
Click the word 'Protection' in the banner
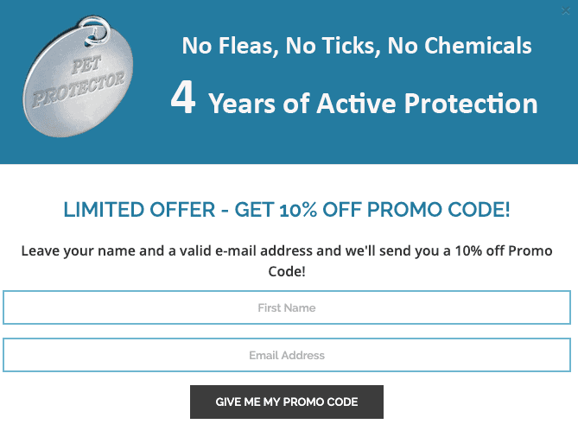pos(471,104)
